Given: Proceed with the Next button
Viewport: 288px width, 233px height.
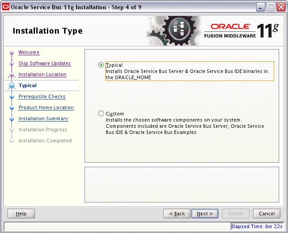Looking at the screenshot, I should (205, 214).
